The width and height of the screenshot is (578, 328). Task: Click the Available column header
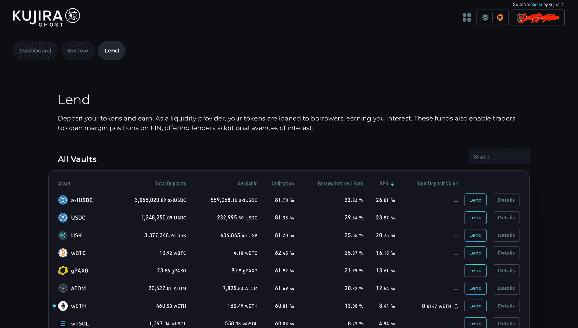[x=248, y=184]
